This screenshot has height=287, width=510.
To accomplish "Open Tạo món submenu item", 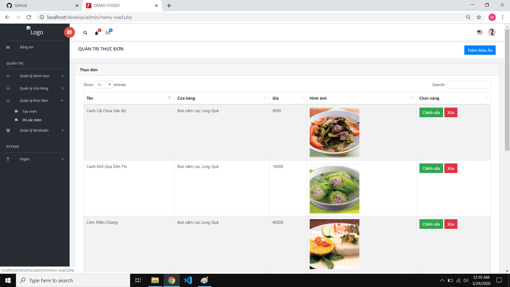I will point(29,111).
